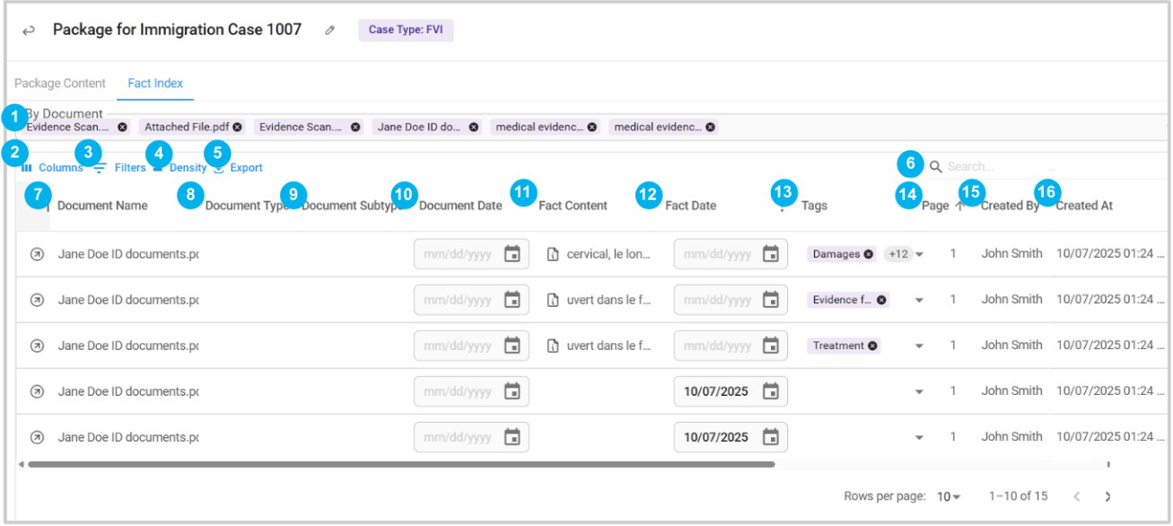
Task: Remove the Jane Doe ID document chip
Action: pos(475,127)
